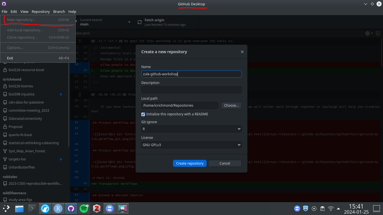383x215 pixels.
Task: Expand the License dropdown
Action: click(x=191, y=145)
